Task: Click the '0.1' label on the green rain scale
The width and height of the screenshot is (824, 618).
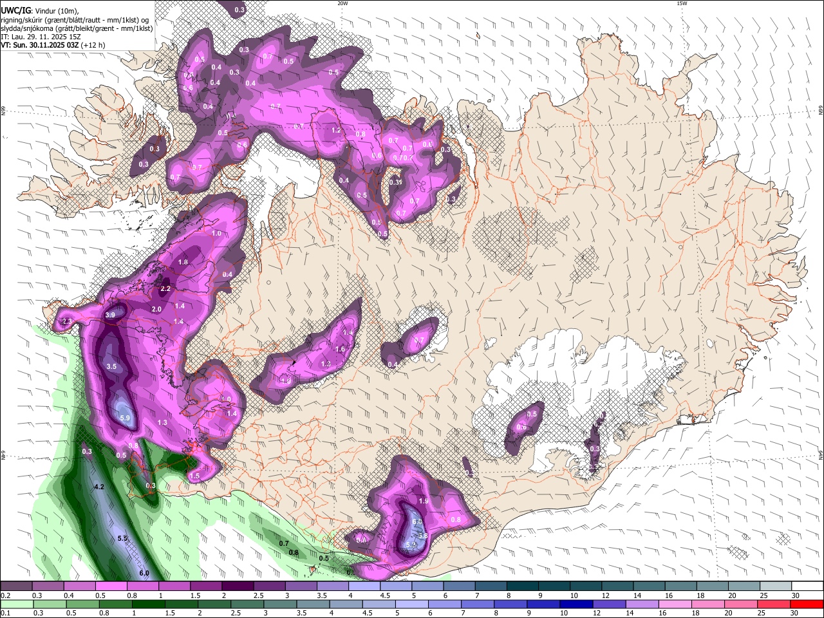Action: pyautogui.click(x=5, y=613)
